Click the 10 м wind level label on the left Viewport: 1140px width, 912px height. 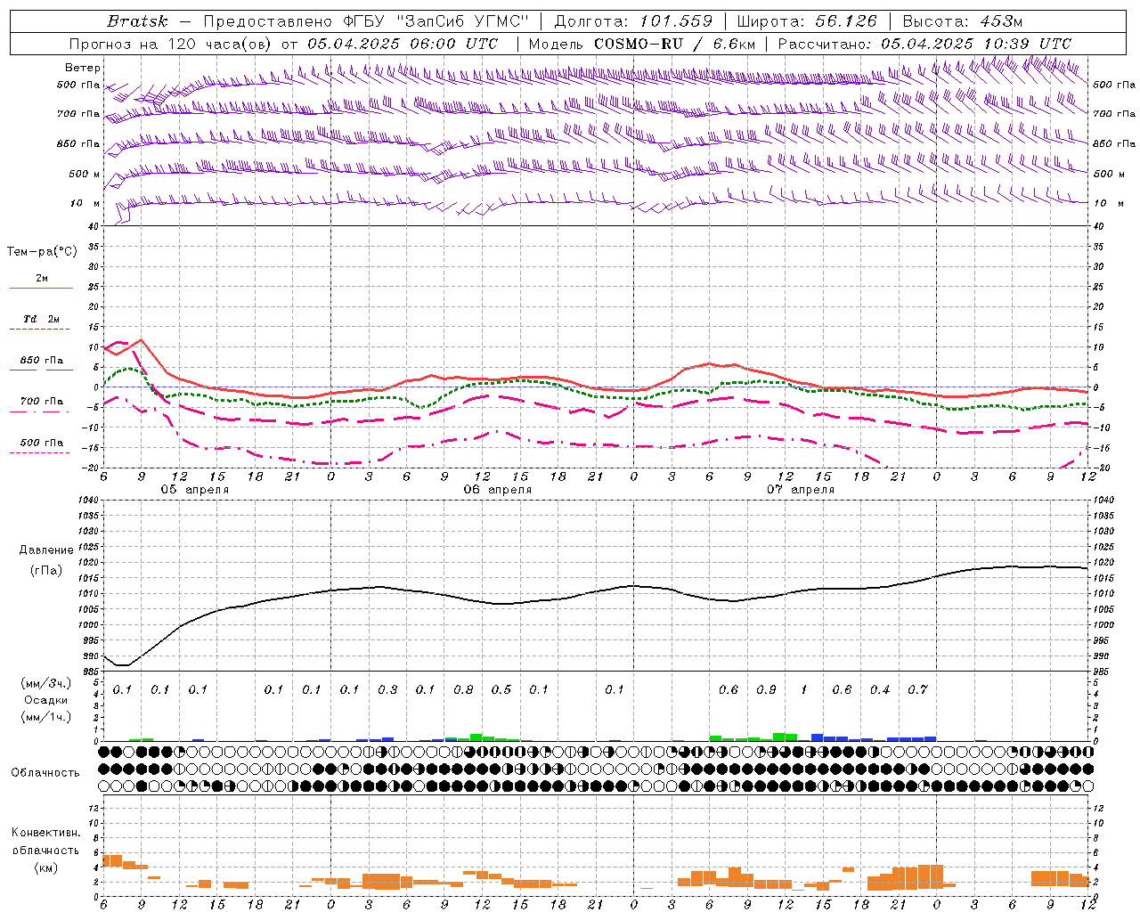pos(85,203)
